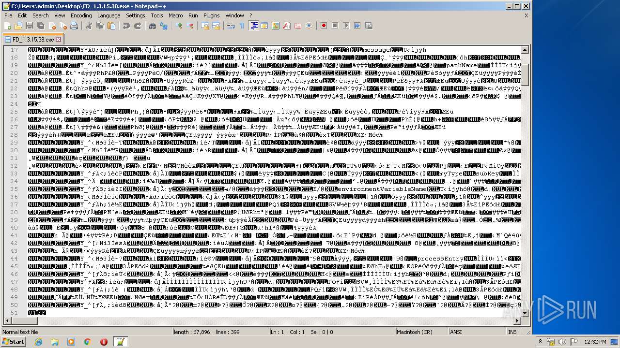620x348 pixels.
Task: Close the FD_1.3.15.38.exe tab
Action: [x=59, y=40]
